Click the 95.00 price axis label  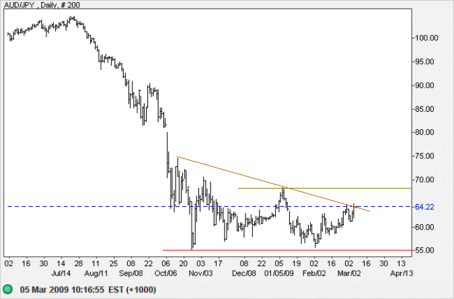424,62
